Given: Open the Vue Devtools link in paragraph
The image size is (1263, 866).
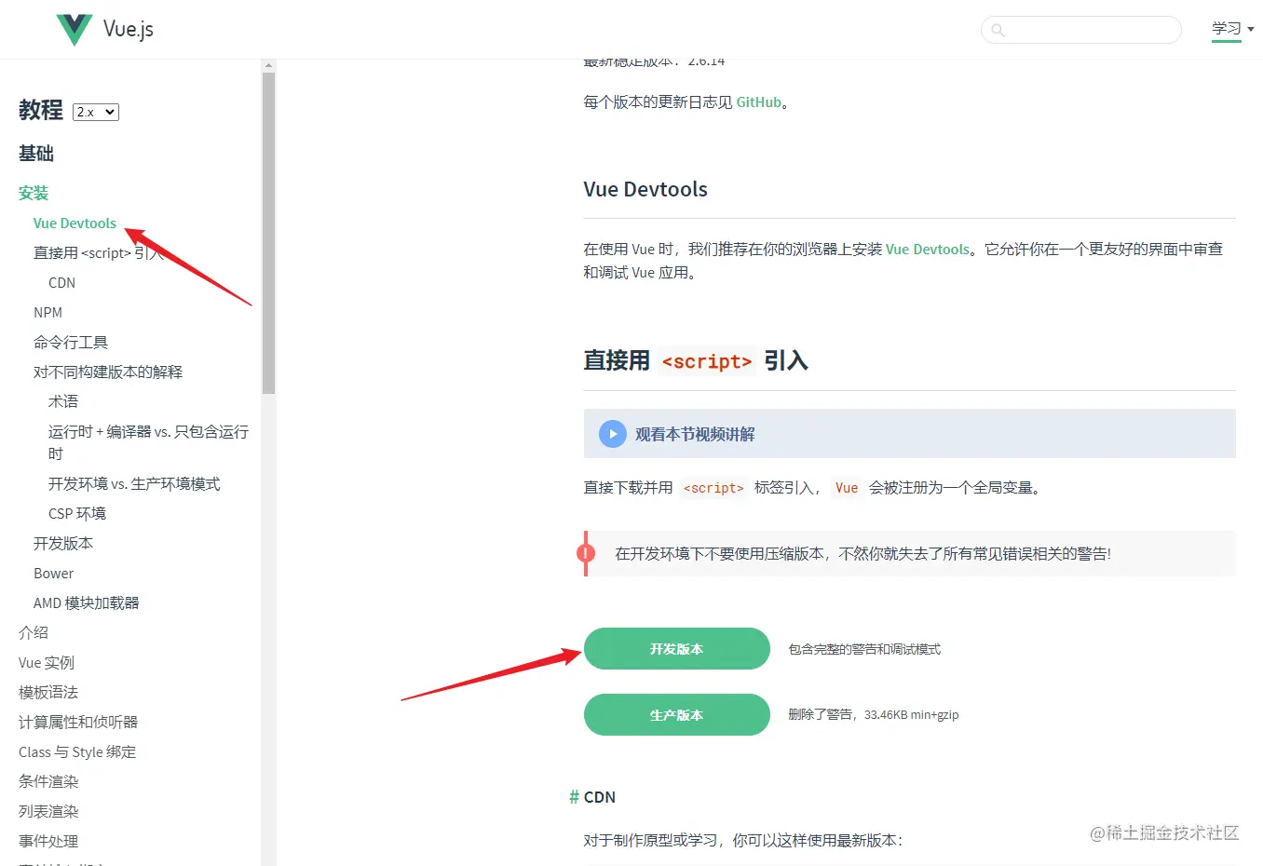Looking at the screenshot, I should (x=927, y=250).
